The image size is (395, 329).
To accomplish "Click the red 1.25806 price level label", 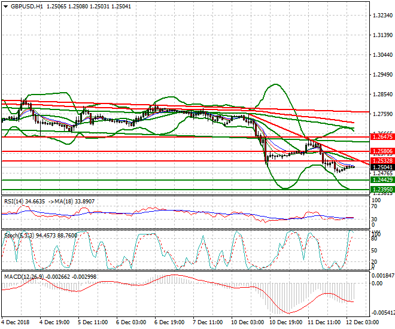I will tap(381, 151).
